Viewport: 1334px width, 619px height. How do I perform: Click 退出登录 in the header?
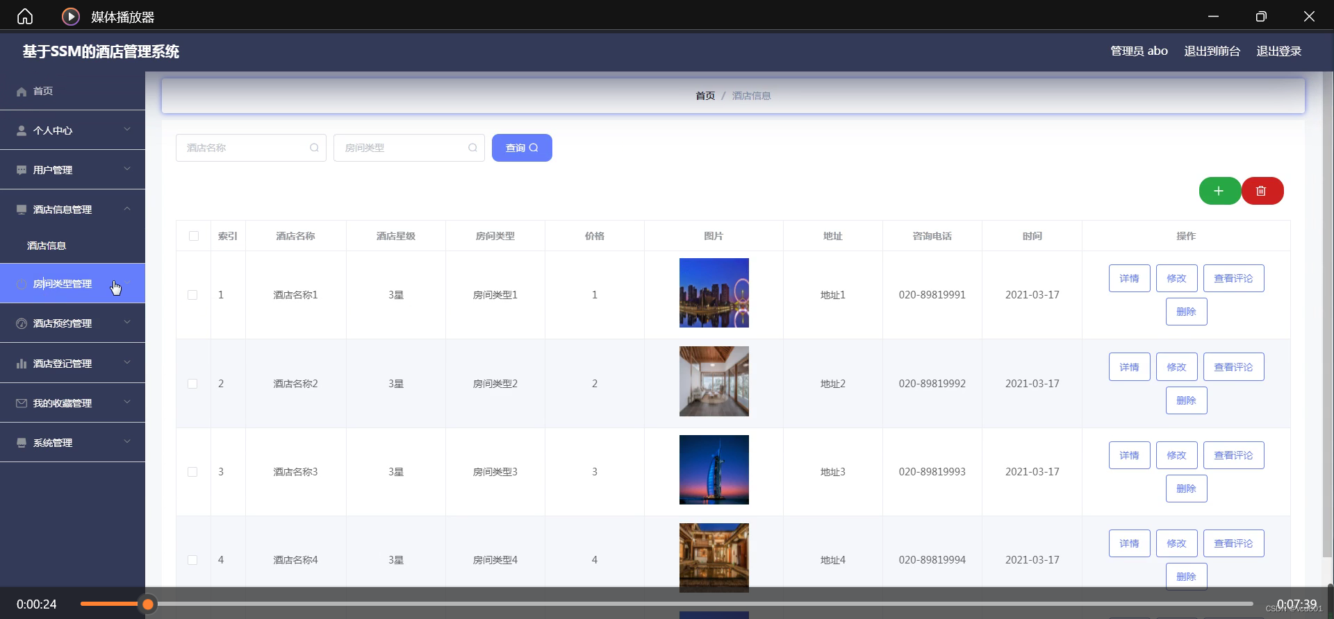tap(1278, 51)
